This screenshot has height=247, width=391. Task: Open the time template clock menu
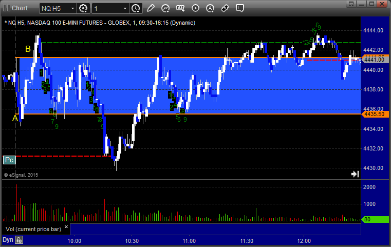136,8
